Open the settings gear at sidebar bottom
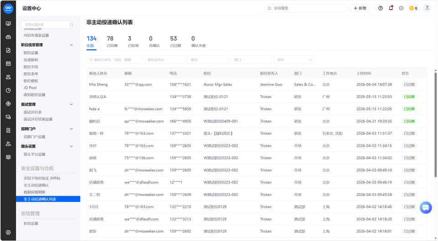 click(8, 232)
